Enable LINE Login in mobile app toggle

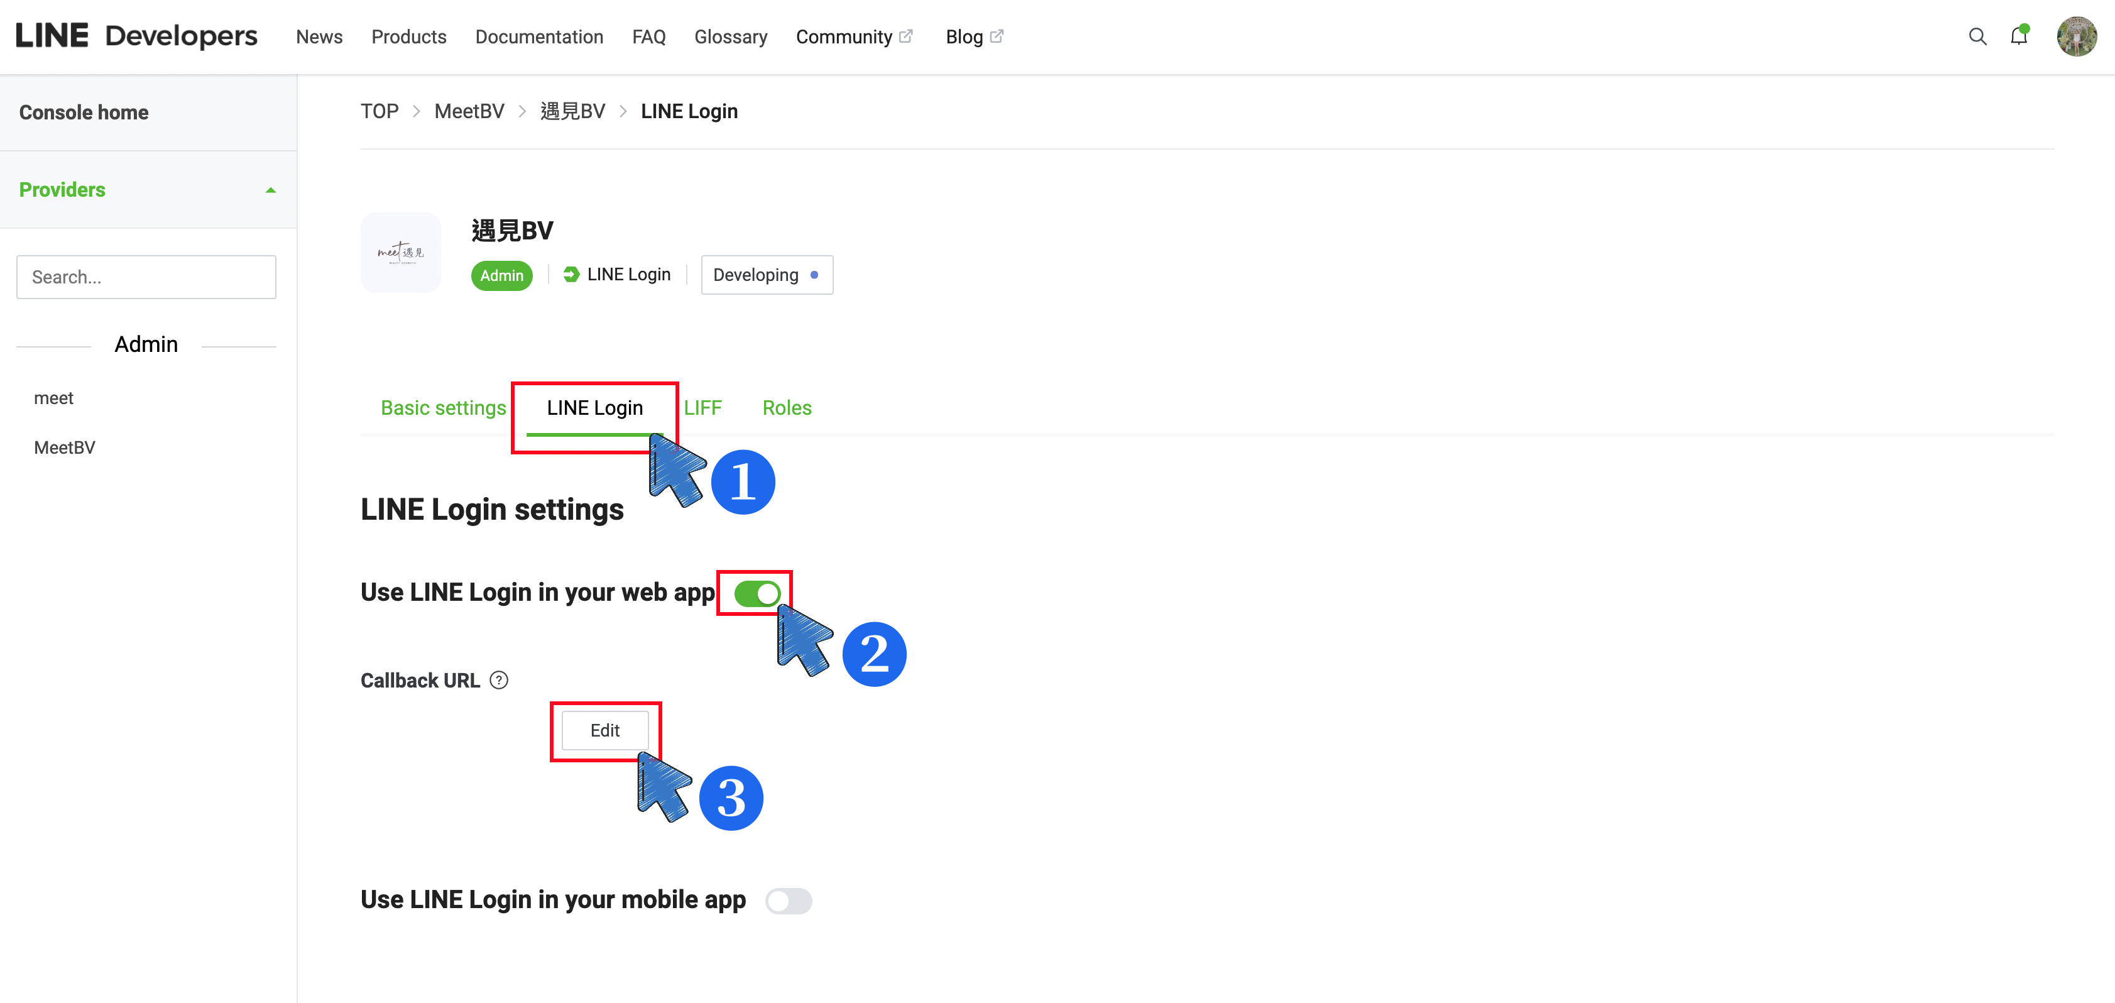pyautogui.click(x=788, y=901)
